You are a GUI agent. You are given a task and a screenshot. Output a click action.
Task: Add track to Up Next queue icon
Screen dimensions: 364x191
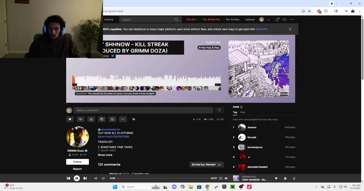tap(112, 119)
